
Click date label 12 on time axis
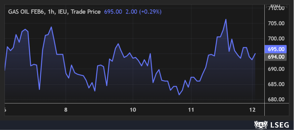pos(252,110)
